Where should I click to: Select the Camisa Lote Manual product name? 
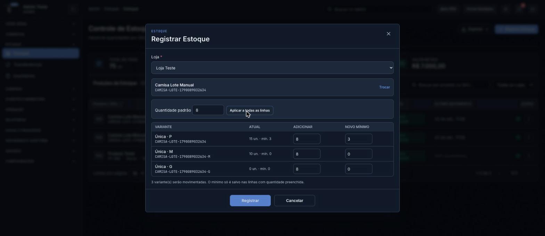tap(174, 85)
